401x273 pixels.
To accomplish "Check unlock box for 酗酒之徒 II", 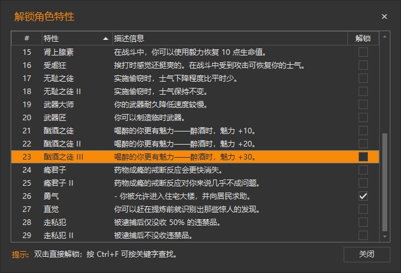I will pos(363,143).
